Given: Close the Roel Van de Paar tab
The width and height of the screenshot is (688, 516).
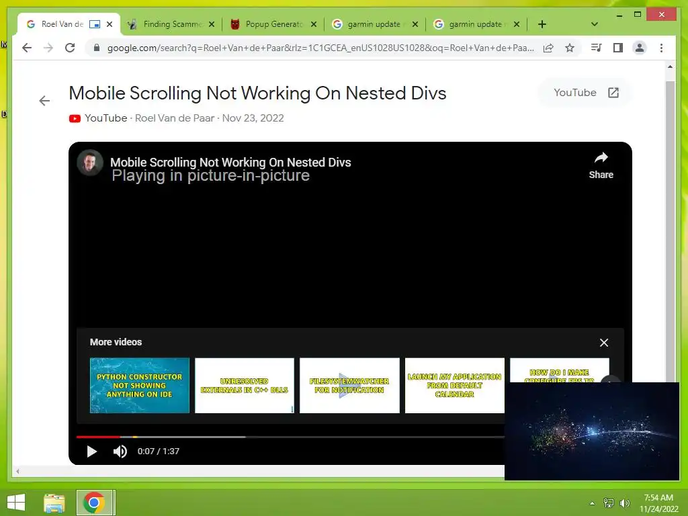Looking at the screenshot, I should coord(110,24).
